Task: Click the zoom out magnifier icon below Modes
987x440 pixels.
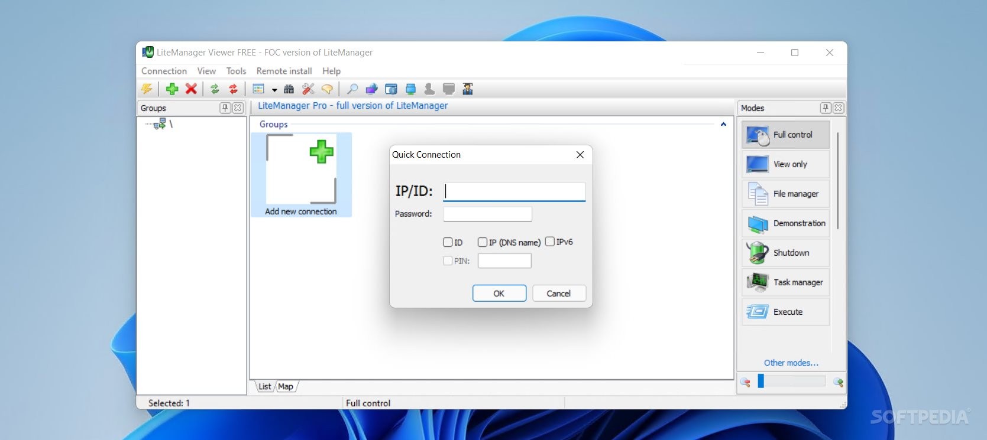Action: (x=745, y=382)
